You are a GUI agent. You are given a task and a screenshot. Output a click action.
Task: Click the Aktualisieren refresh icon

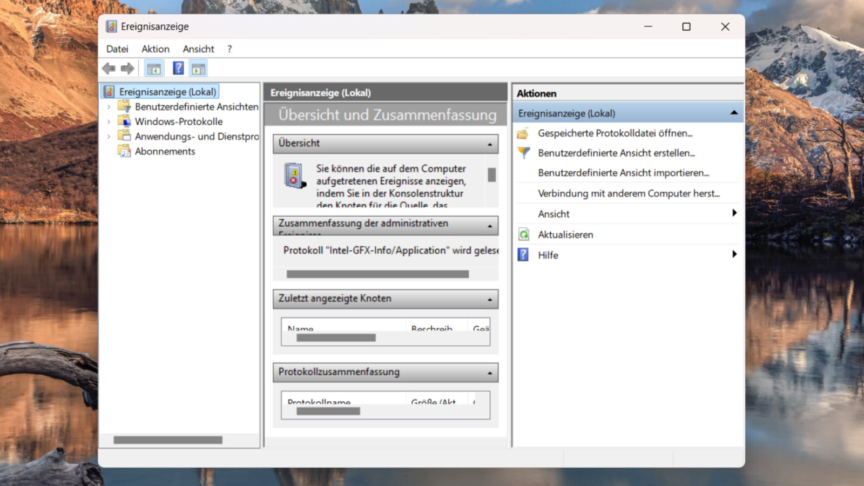click(x=523, y=234)
